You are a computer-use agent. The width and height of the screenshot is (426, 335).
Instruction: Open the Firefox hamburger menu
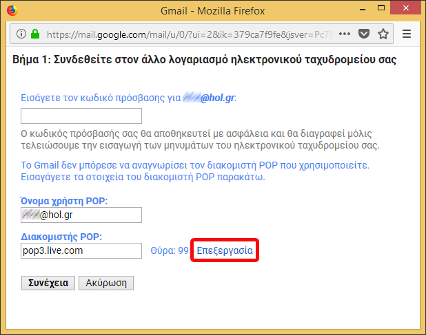click(x=407, y=34)
